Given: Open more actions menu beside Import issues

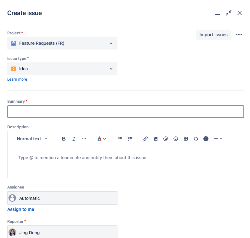Looking at the screenshot, I should click(239, 35).
